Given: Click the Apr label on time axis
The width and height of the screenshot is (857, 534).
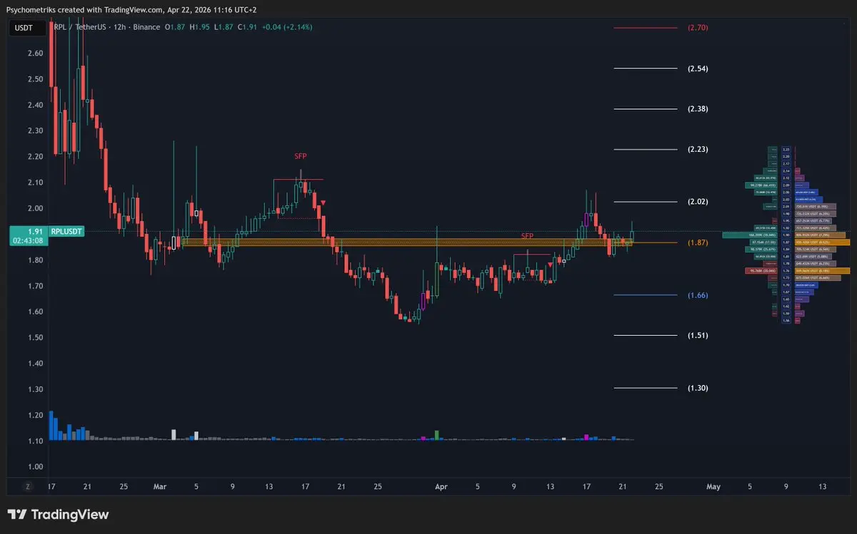Looking at the screenshot, I should [x=441, y=486].
